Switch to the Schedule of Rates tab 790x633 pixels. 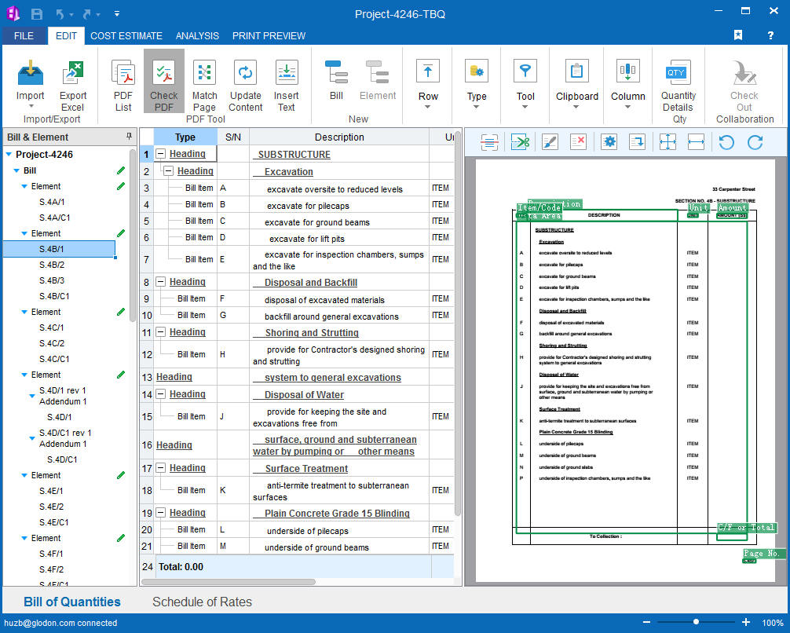[x=202, y=602]
